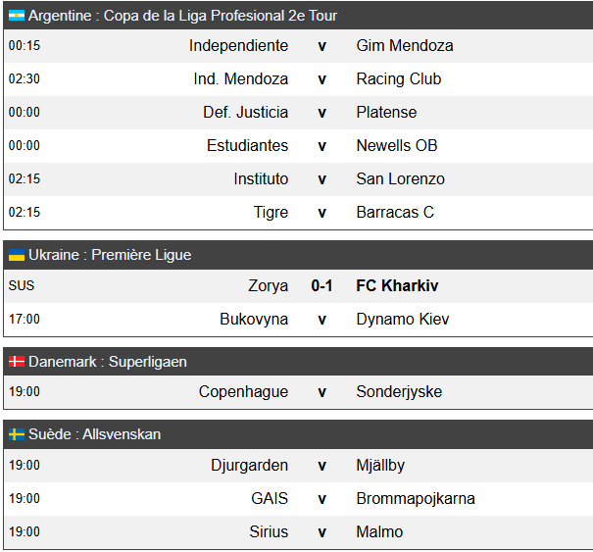Select FC Kharkiv team name
Viewport: 593px width, 552px height.
[397, 285]
